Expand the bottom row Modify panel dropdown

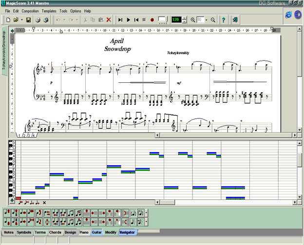[146, 222]
